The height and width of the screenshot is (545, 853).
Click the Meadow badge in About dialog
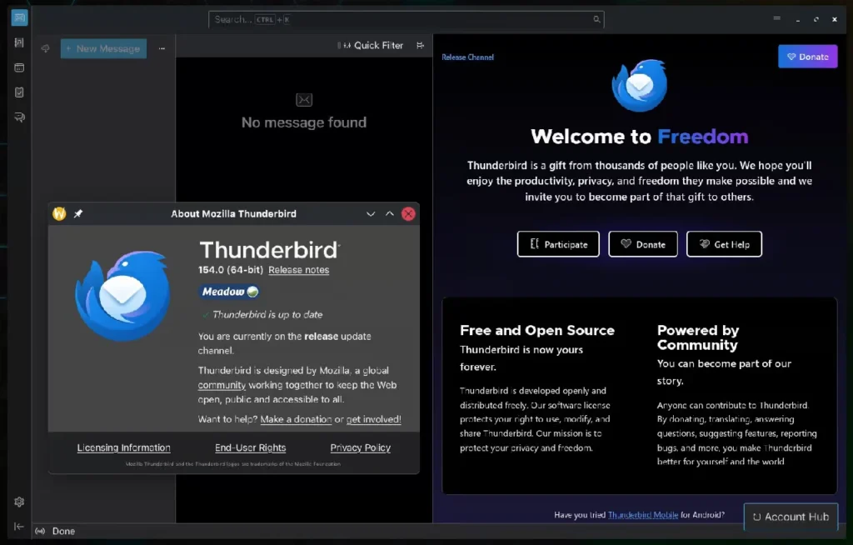pyautogui.click(x=230, y=292)
